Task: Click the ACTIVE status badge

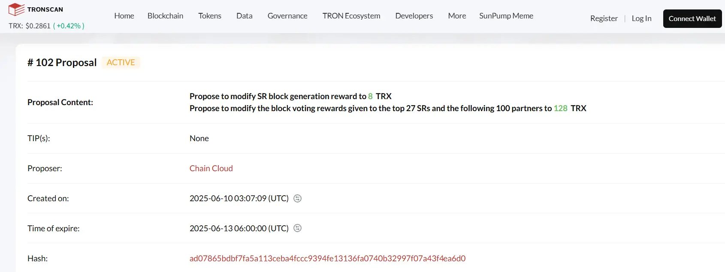Action: (x=121, y=62)
